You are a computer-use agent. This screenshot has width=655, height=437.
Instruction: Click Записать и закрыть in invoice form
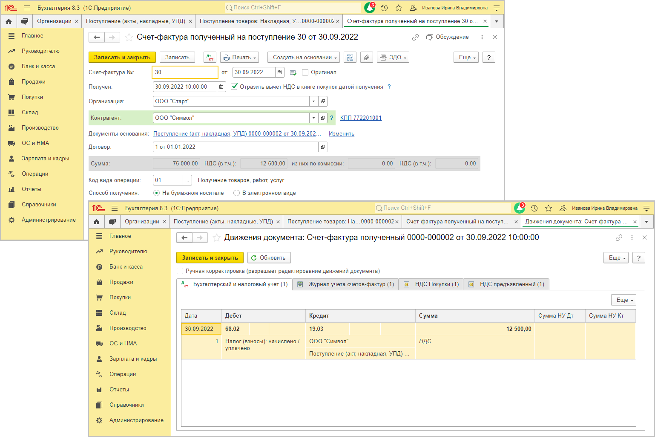point(122,58)
